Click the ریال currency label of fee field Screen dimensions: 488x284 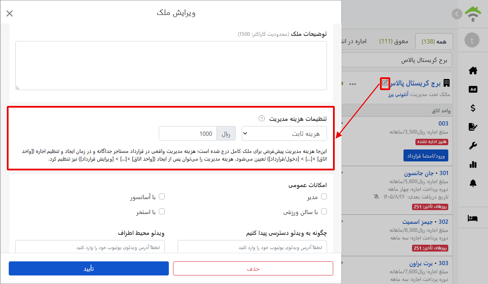click(226, 134)
